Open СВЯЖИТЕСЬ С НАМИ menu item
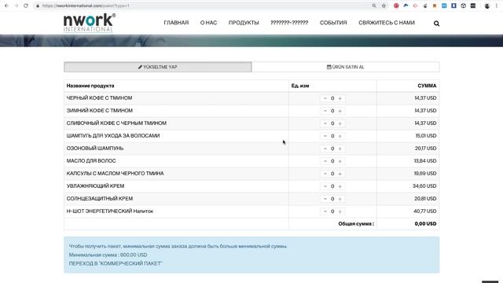The image size is (503, 283). tap(387, 23)
